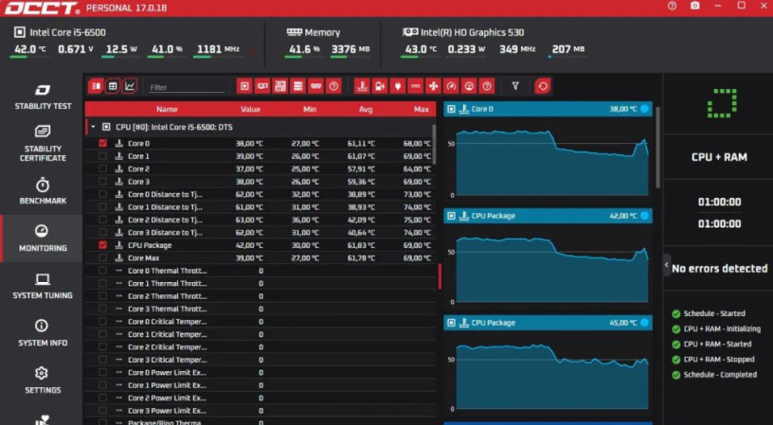This screenshot has height=425, width=773.
Task: Switch to combined table and graph view
Action: [x=96, y=86]
